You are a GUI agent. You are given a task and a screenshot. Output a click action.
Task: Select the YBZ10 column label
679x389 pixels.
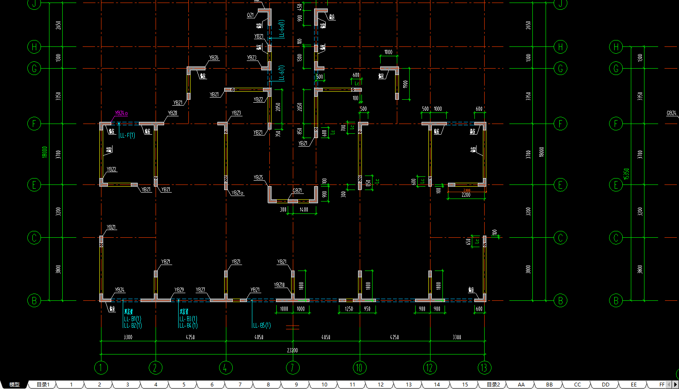click(279, 285)
